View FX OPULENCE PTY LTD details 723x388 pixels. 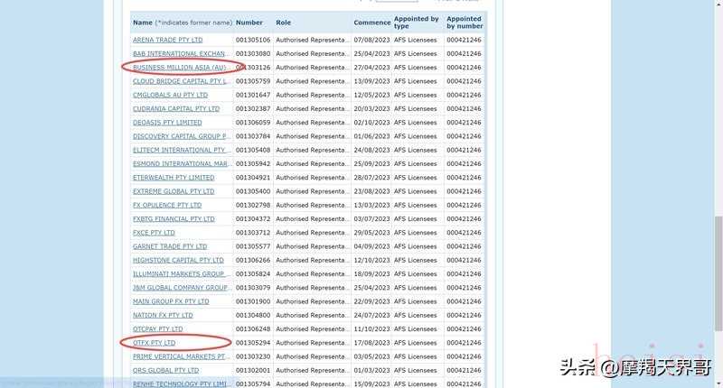(x=167, y=205)
